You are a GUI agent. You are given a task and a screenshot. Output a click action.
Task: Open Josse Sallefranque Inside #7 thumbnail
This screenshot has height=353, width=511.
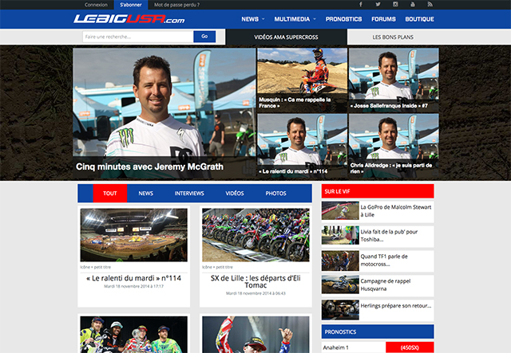pos(394,80)
